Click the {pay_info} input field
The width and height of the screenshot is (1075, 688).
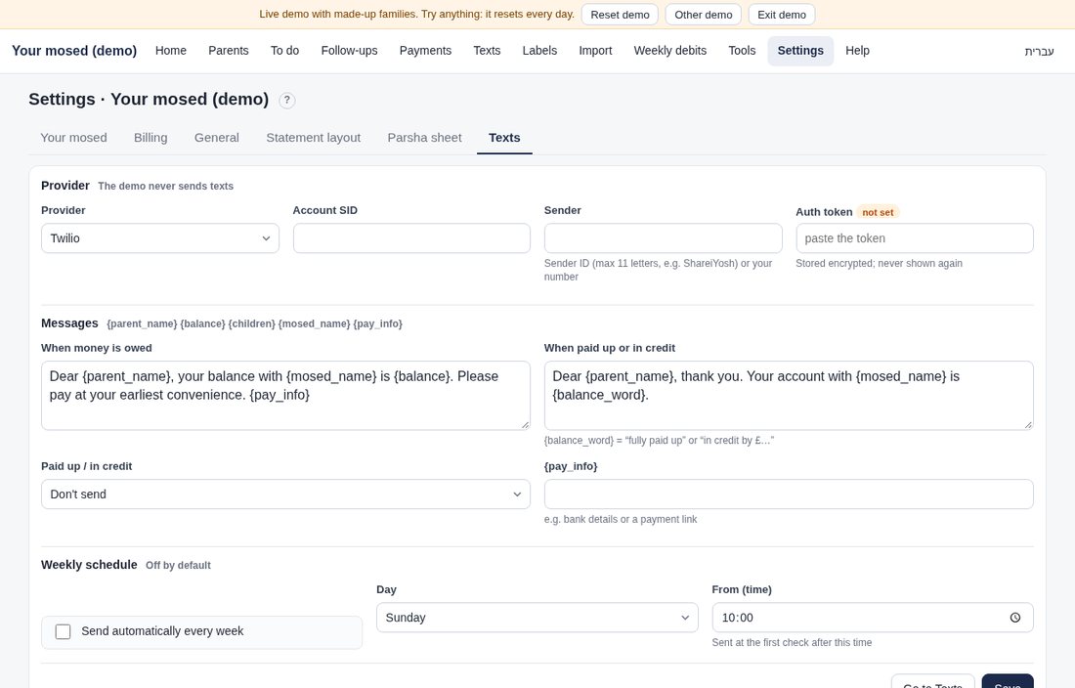(789, 494)
